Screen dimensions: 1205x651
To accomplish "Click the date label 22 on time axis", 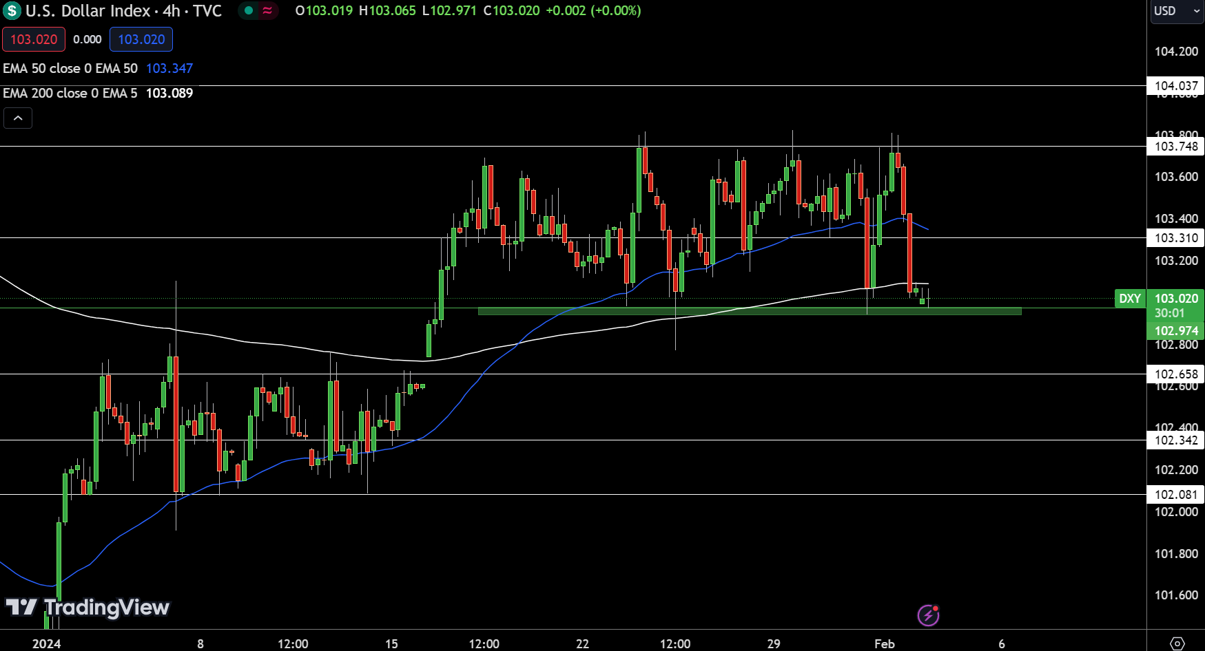I will (583, 643).
